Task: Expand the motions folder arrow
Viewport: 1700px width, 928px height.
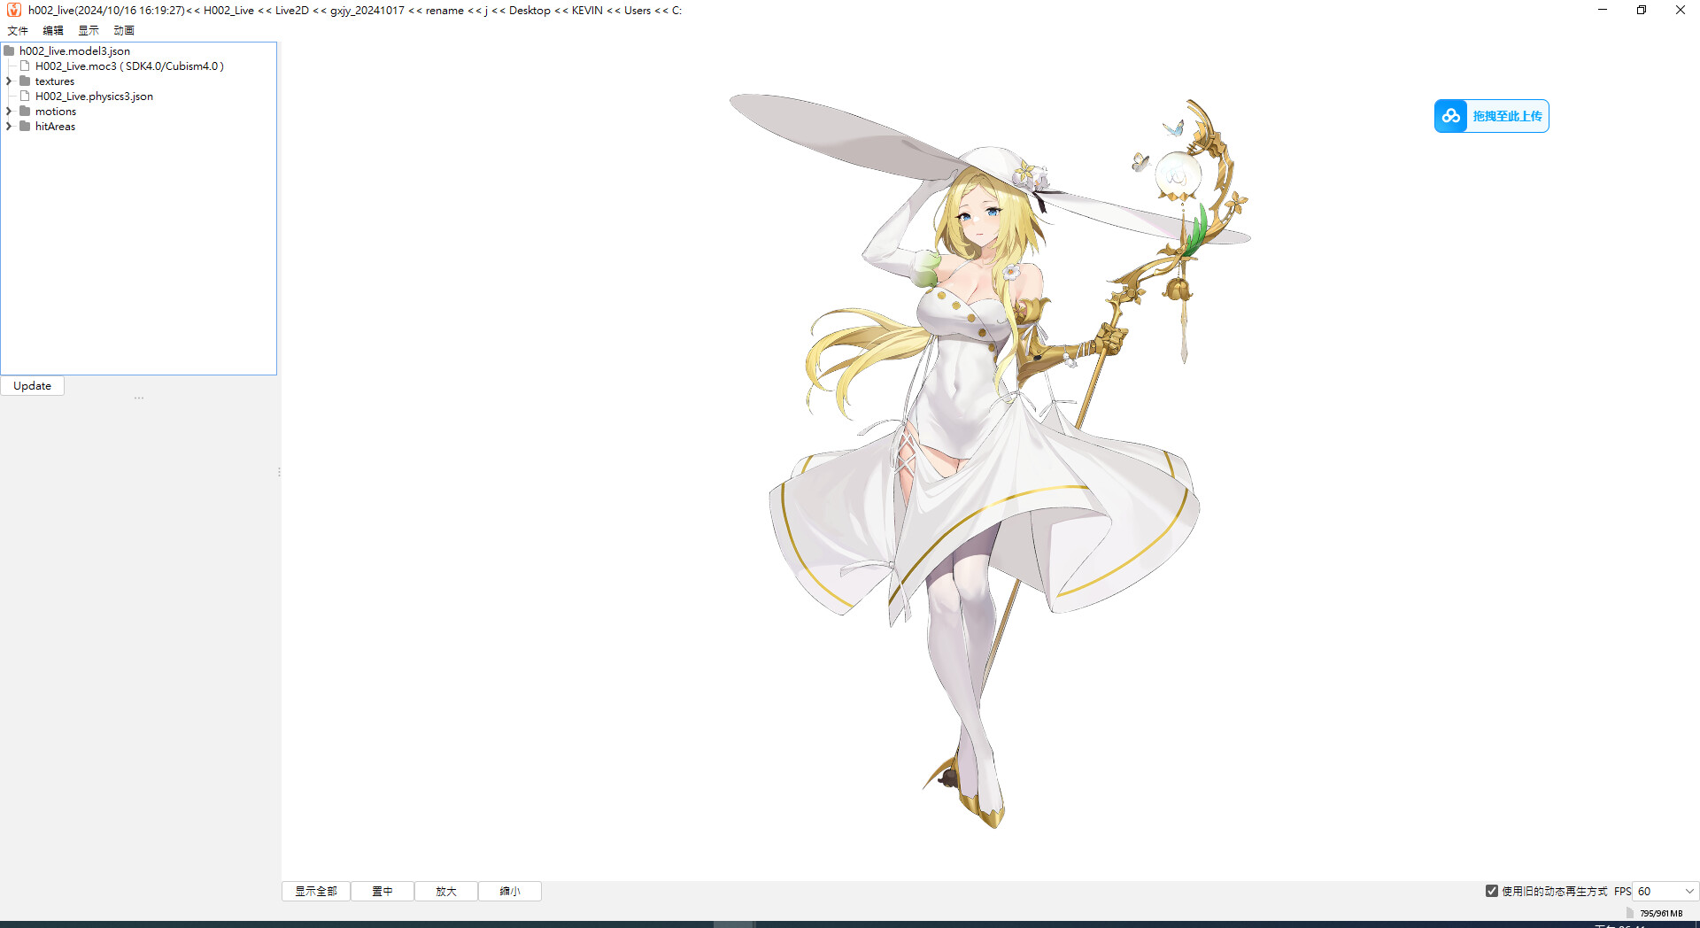Action: pos(9,111)
